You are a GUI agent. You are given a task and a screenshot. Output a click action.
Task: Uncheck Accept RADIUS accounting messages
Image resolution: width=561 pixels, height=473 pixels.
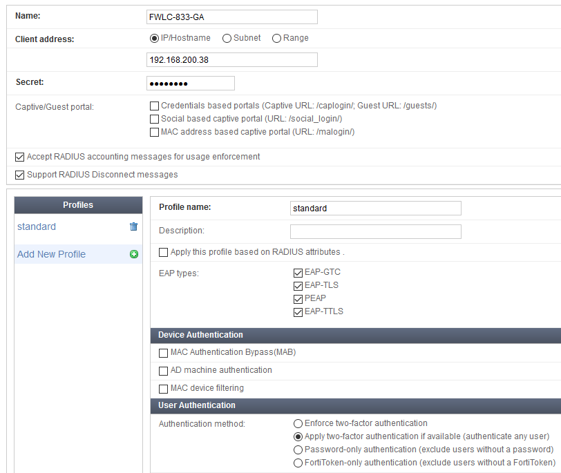pos(19,157)
